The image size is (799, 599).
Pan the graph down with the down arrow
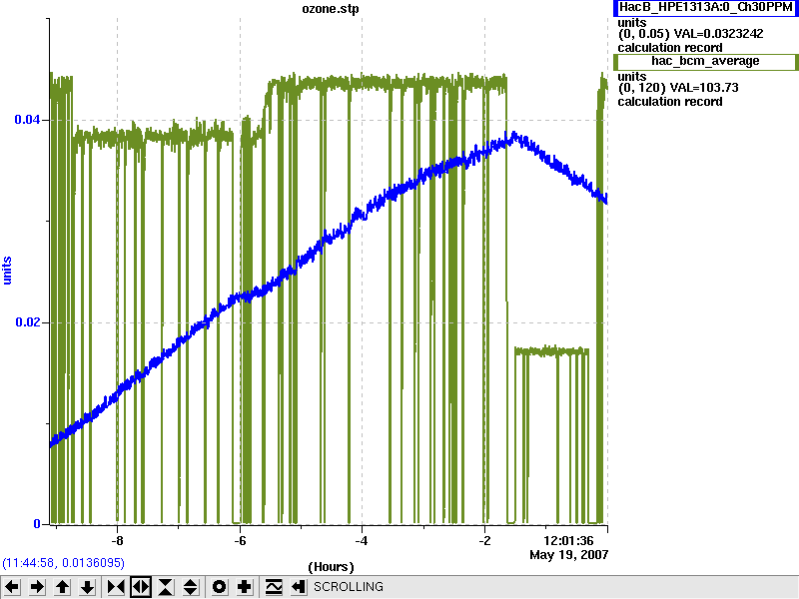point(88,587)
